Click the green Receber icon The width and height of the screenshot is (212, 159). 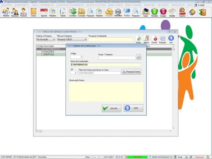pos(154,12)
